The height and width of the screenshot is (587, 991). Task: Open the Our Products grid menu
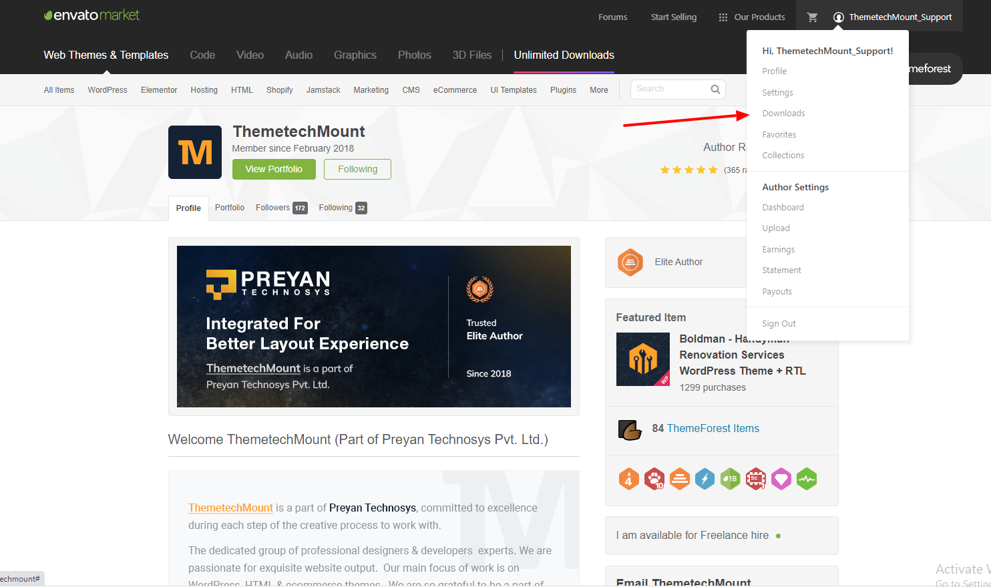752,17
